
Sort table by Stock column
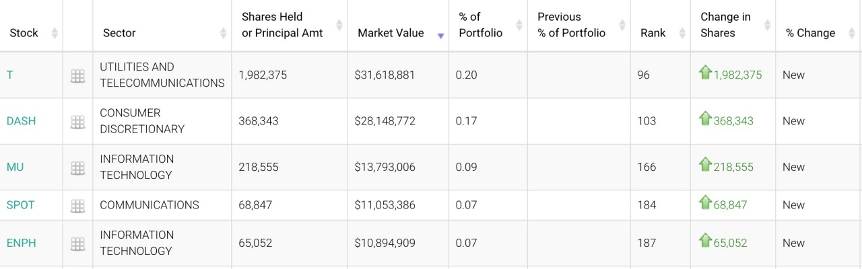[24, 33]
